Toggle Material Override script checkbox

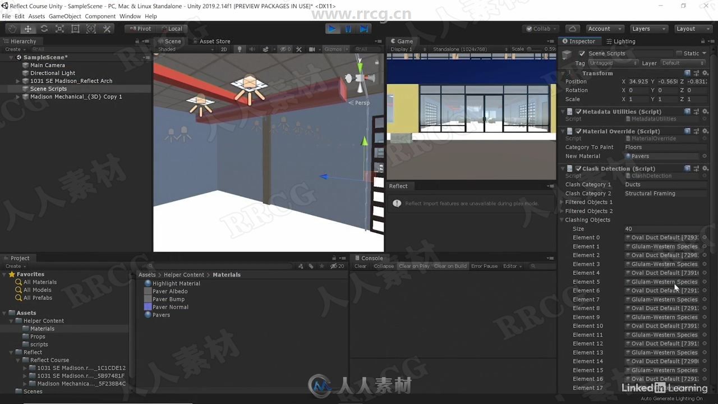tap(578, 131)
